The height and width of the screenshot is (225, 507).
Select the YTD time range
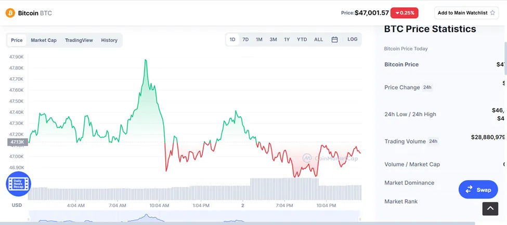point(302,39)
